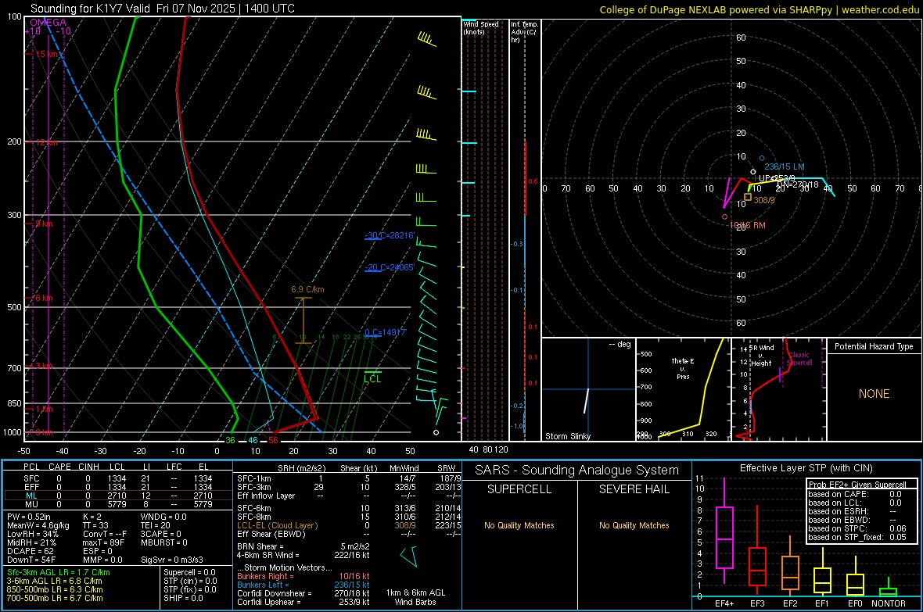Click the 15 km height marker label
Viewport: 923px width, 612px height.
click(47, 54)
